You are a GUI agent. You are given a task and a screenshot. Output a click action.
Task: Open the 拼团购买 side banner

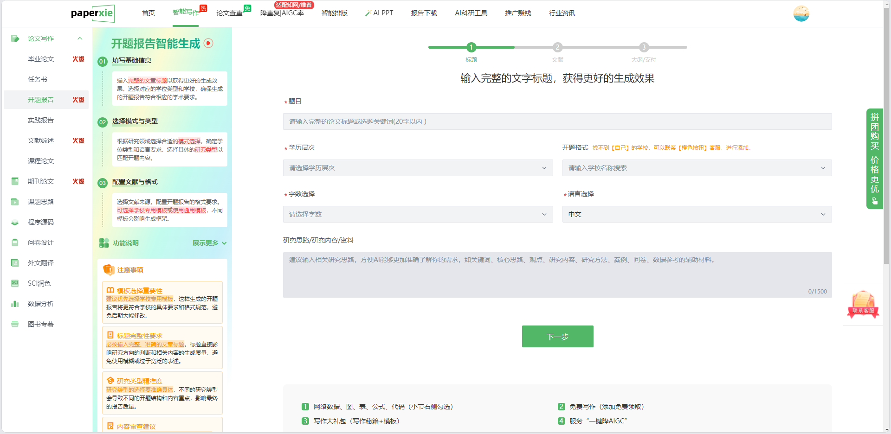click(874, 159)
